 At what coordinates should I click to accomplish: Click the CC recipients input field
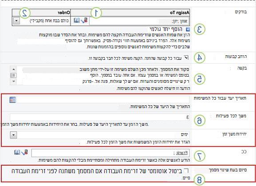110,153
